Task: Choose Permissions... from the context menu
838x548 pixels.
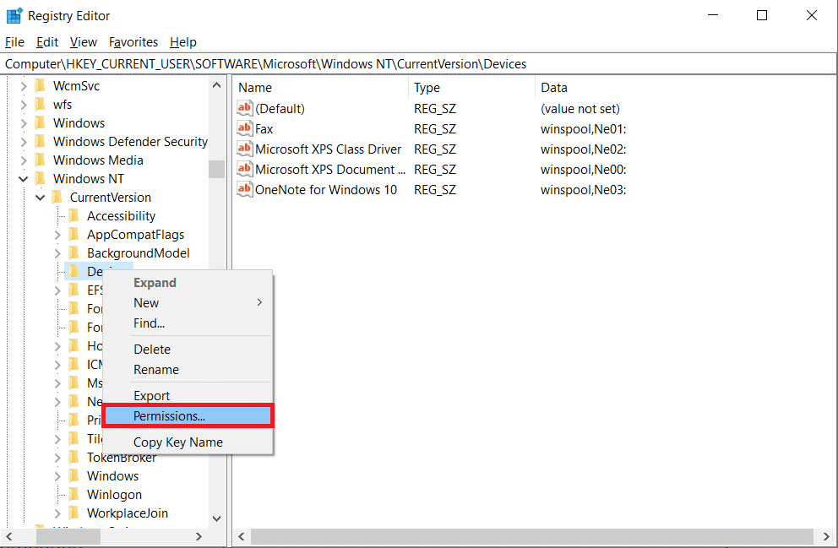Action: pyautogui.click(x=170, y=416)
